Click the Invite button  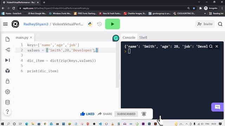[x=205, y=24]
